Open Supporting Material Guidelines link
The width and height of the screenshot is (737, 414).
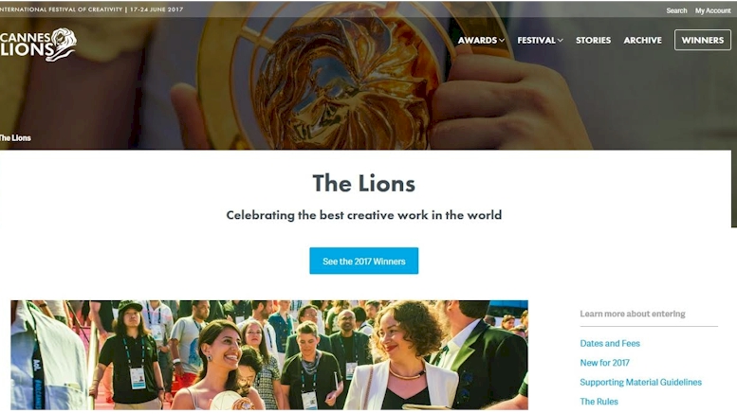coord(640,382)
